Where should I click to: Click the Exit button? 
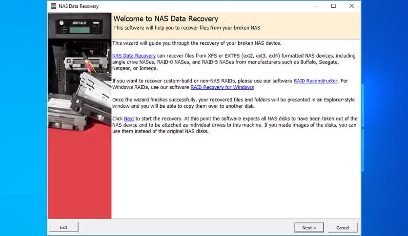tap(63, 227)
